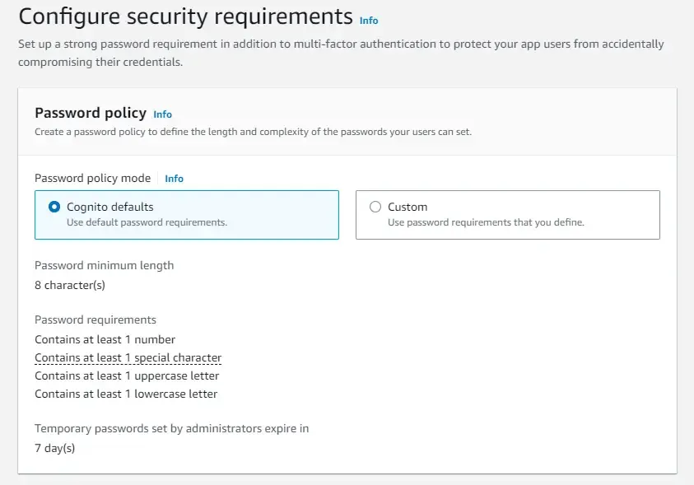Image resolution: width=694 pixels, height=485 pixels.
Task: Open the Info link beside Configure security requirements
Action: point(368,21)
